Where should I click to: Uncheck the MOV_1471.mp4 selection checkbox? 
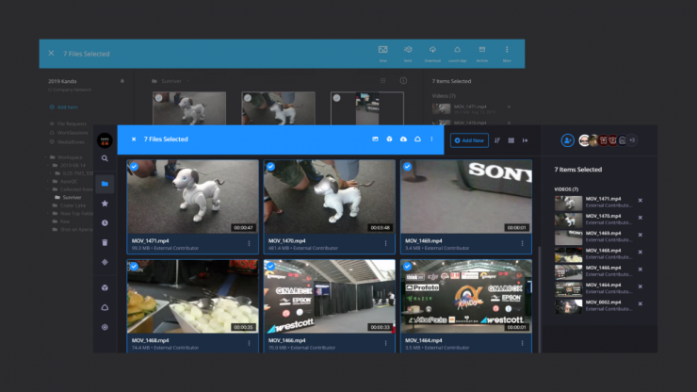tap(134, 167)
